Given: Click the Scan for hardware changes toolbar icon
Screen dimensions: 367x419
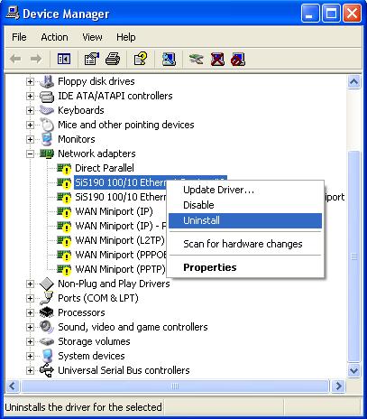Looking at the screenshot, I should click(x=169, y=59).
